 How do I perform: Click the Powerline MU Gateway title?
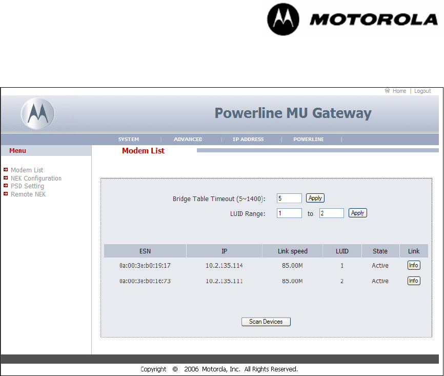tap(293, 113)
